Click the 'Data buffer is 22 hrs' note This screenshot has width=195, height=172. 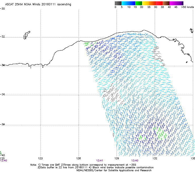coord(95,168)
